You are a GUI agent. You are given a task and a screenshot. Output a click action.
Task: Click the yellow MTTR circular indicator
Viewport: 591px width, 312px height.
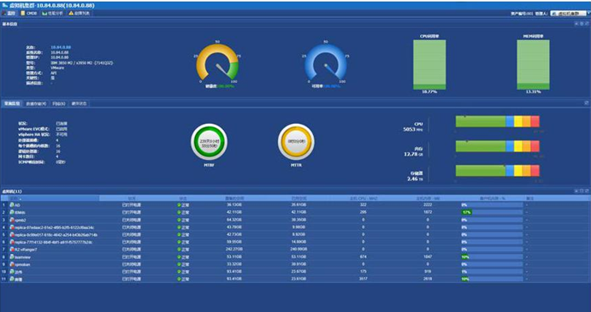296,142
